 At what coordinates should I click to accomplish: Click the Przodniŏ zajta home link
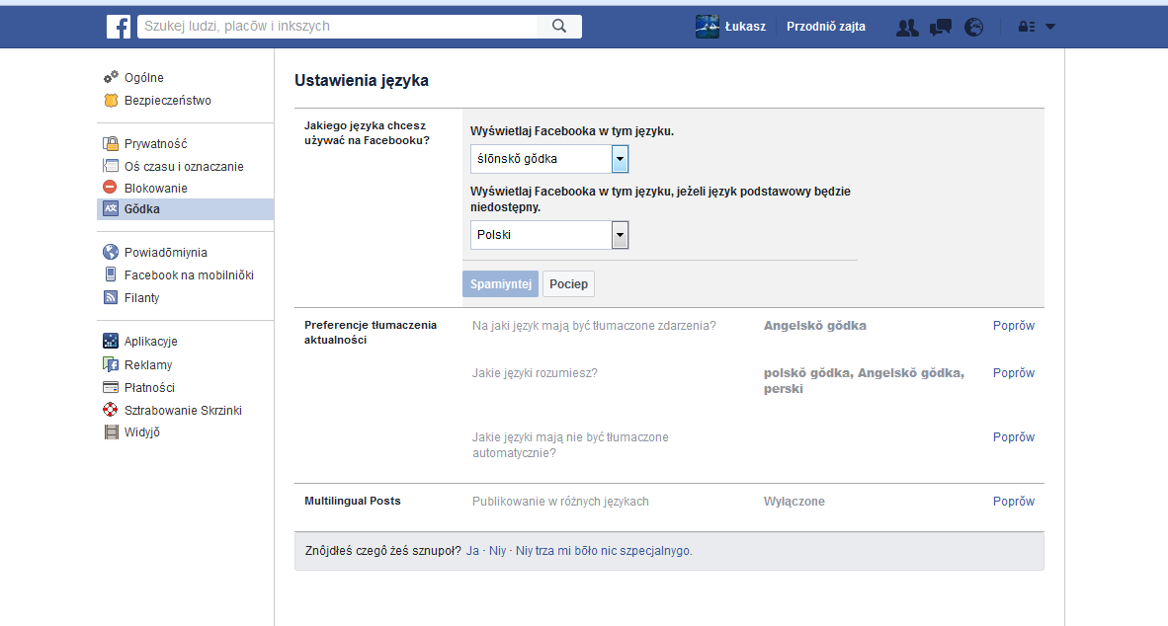click(825, 26)
